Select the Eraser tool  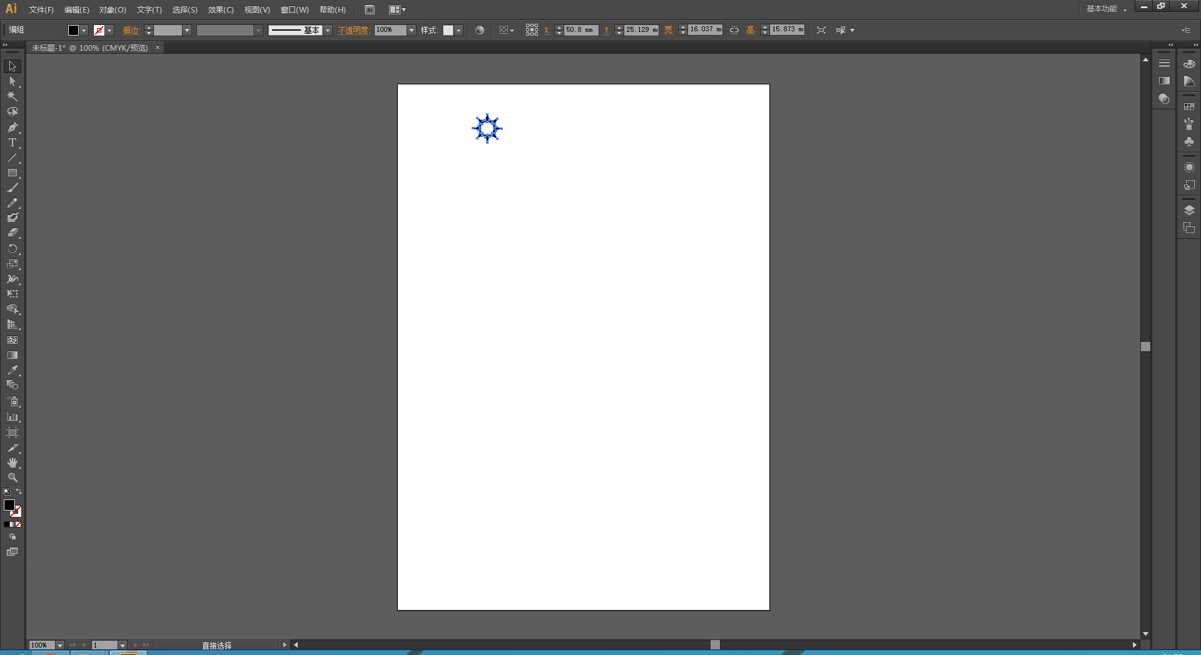point(13,232)
